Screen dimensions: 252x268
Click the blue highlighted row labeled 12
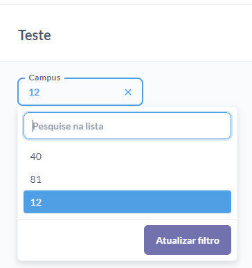click(x=127, y=202)
